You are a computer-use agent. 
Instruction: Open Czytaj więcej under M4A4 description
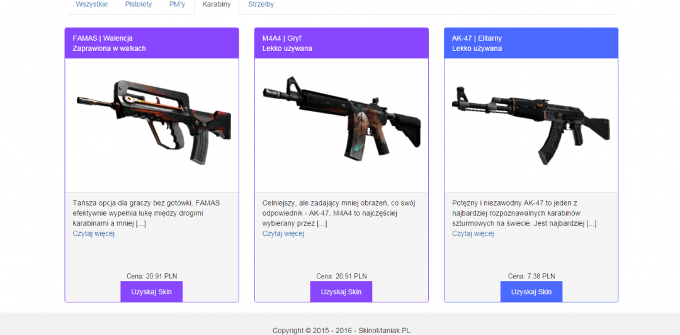(283, 234)
